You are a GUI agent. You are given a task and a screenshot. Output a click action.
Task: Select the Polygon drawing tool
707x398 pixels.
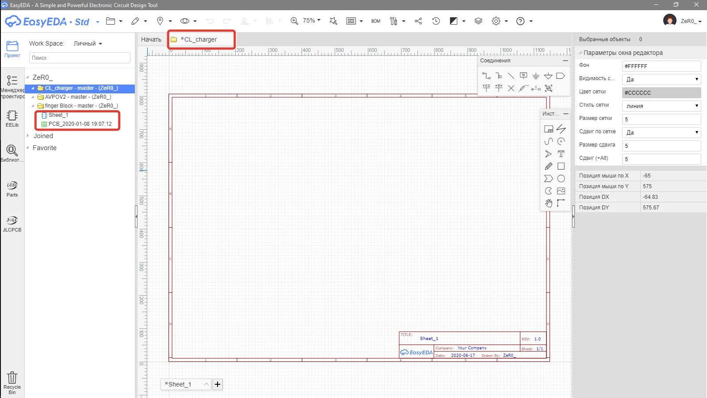click(549, 178)
